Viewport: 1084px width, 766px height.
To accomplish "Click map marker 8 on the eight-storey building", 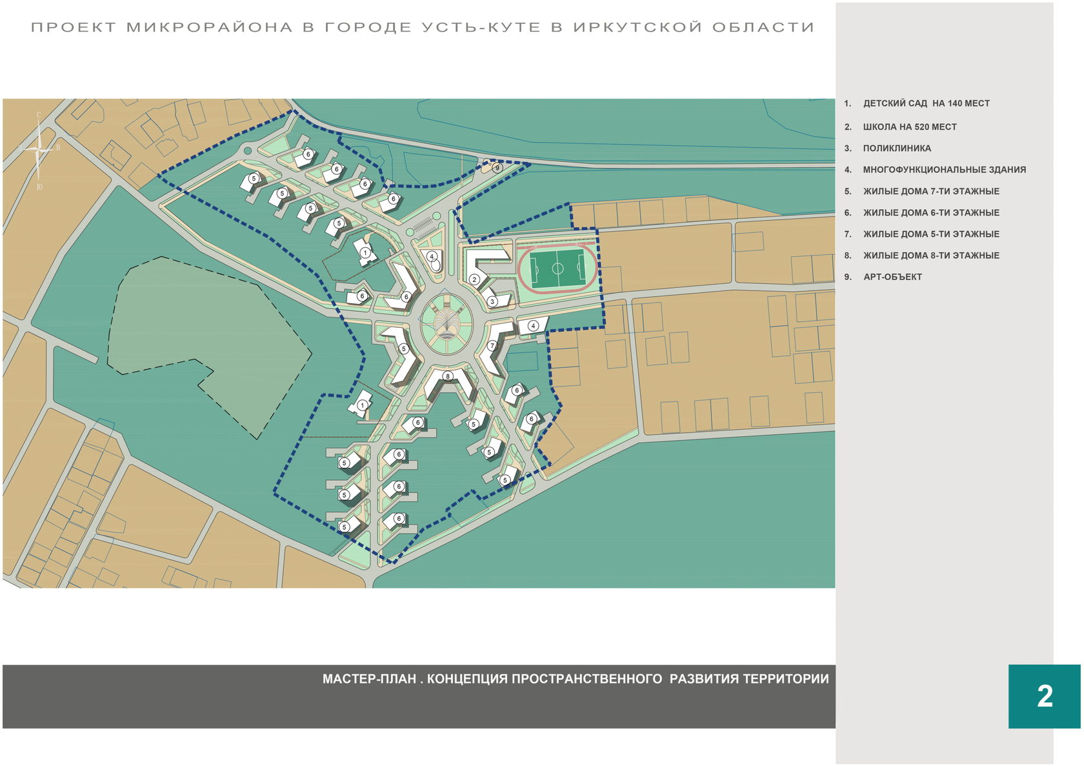I will 448,376.
